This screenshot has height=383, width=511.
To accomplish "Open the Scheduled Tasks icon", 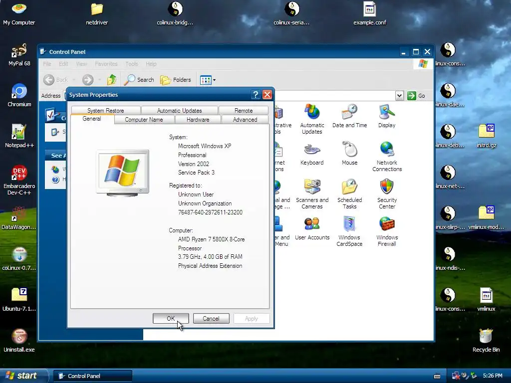I will (x=349, y=194).
